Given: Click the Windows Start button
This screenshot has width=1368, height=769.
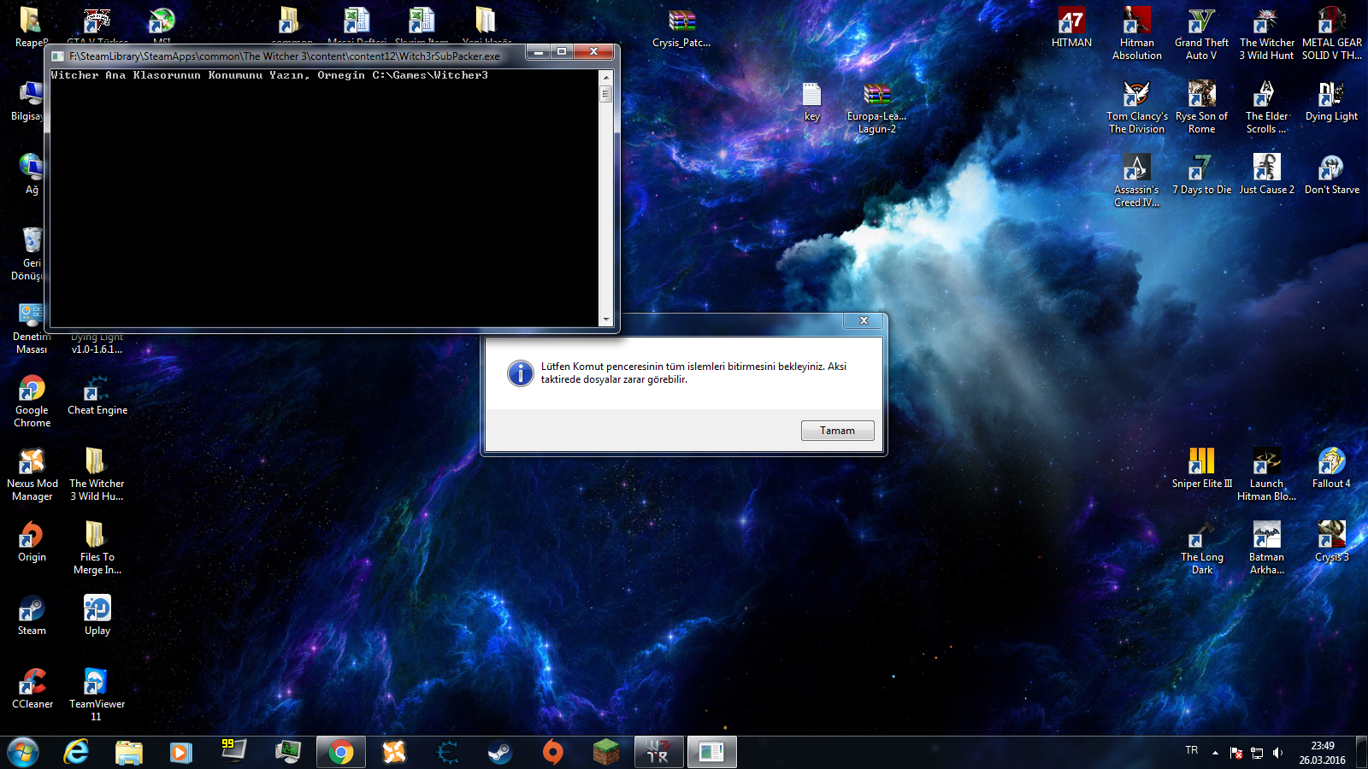Looking at the screenshot, I should pyautogui.click(x=23, y=753).
